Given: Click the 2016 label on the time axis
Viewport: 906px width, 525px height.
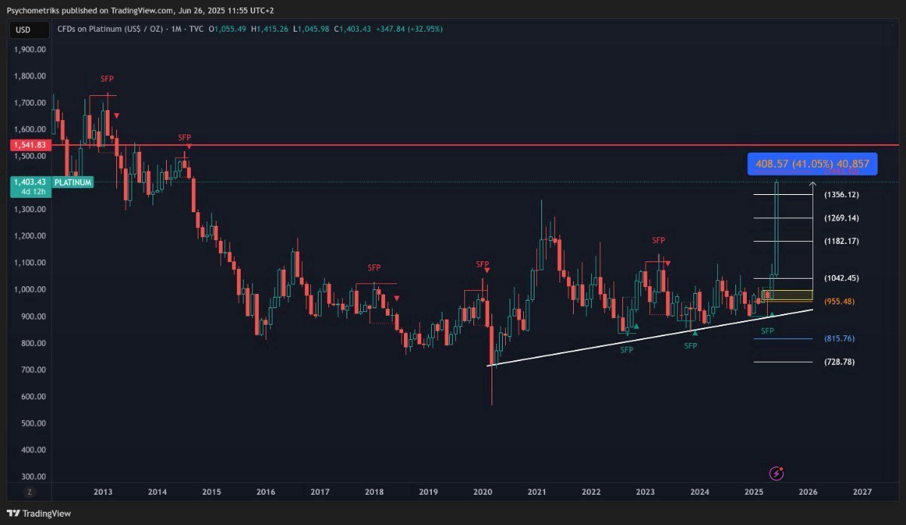Looking at the screenshot, I should point(266,492).
